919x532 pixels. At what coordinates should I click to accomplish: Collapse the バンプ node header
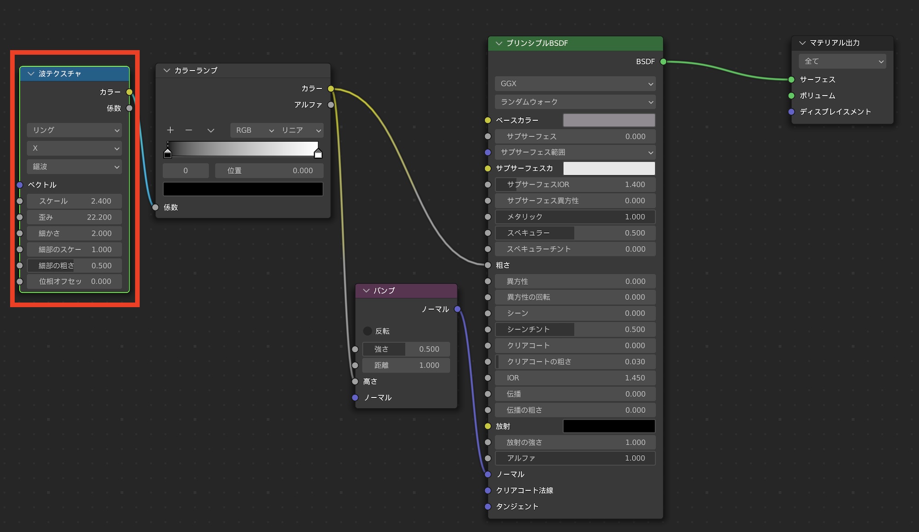point(366,291)
